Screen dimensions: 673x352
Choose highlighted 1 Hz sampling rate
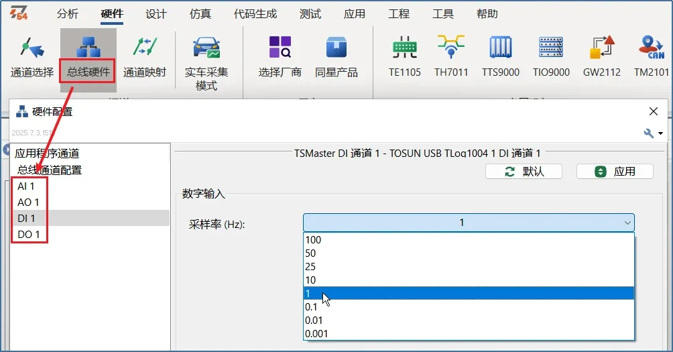[469, 293]
